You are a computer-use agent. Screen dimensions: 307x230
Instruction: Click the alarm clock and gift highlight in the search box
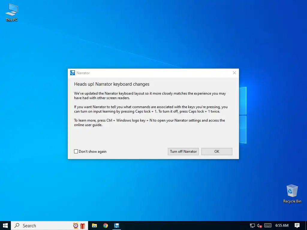tap(79, 226)
